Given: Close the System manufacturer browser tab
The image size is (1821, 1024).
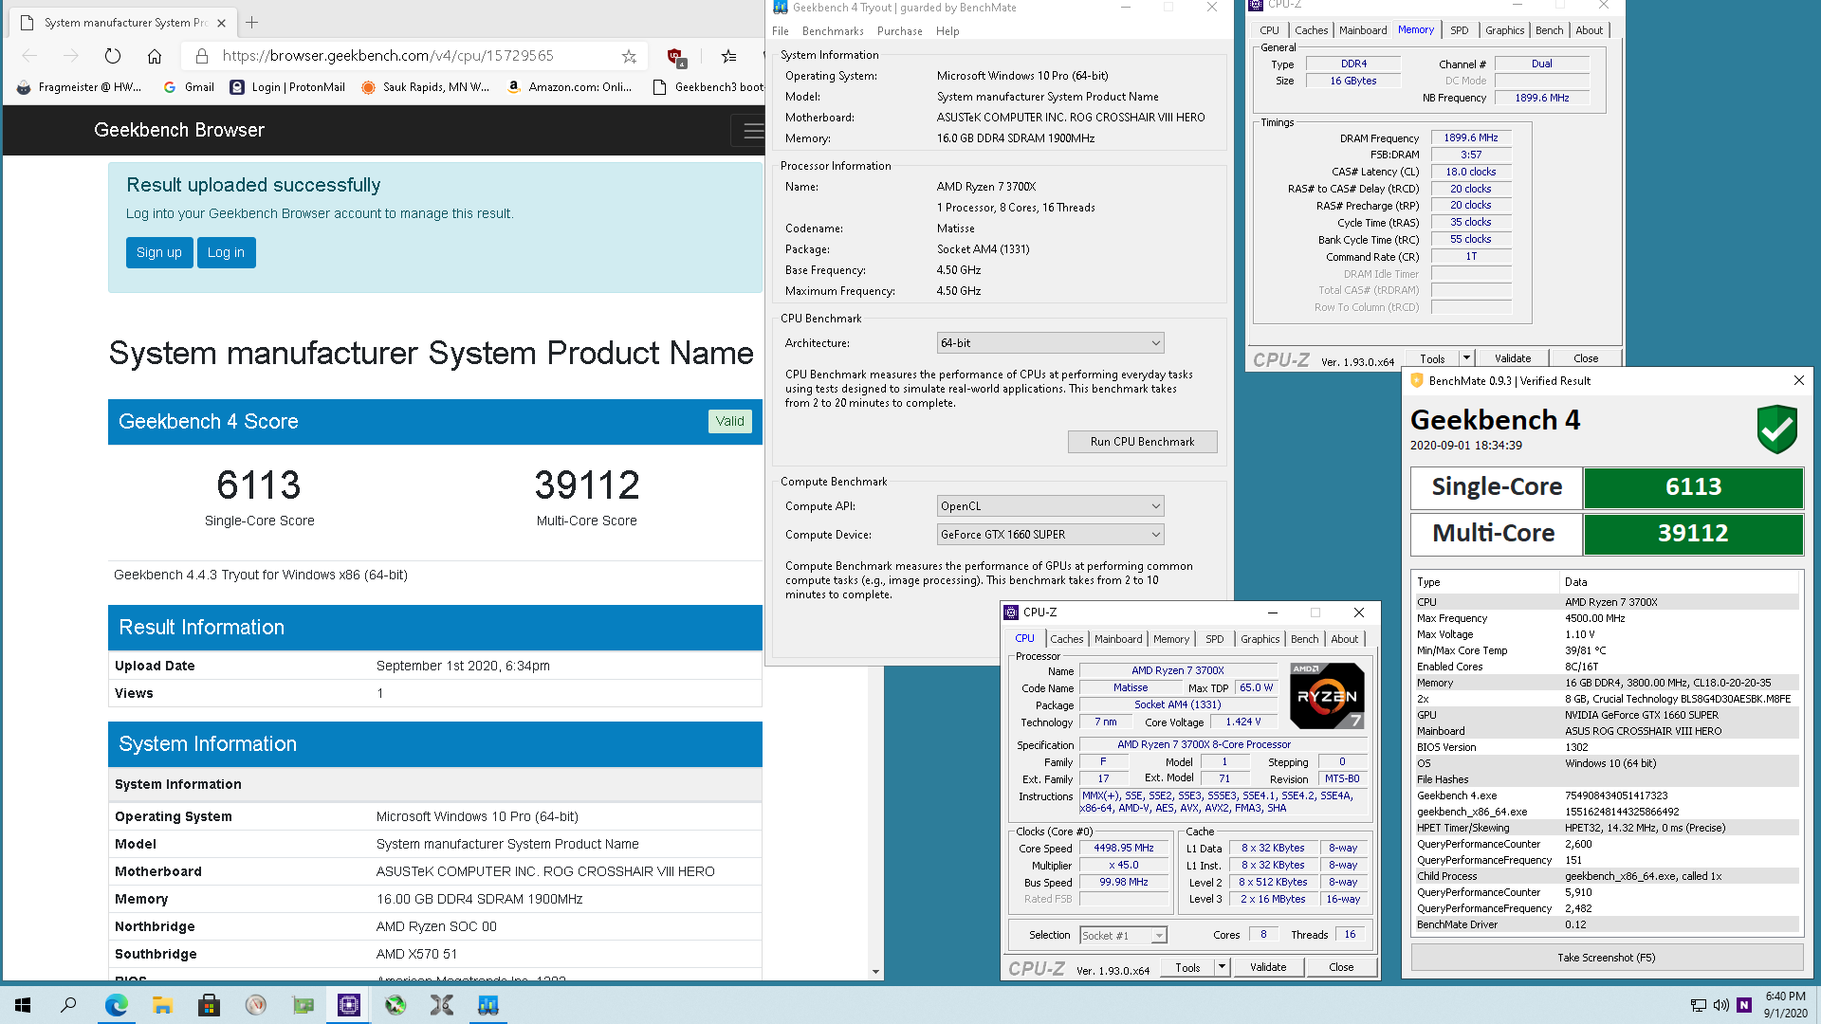Looking at the screenshot, I should pos(221,23).
